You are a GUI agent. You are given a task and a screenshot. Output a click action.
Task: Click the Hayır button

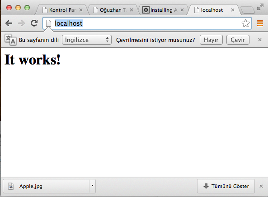tap(211, 40)
